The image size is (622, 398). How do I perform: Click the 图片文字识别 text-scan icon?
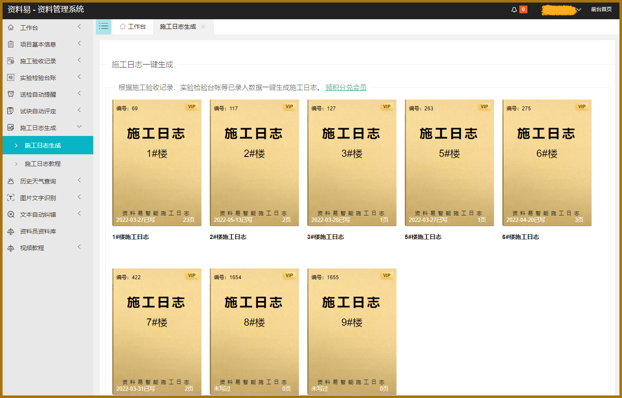click(11, 198)
